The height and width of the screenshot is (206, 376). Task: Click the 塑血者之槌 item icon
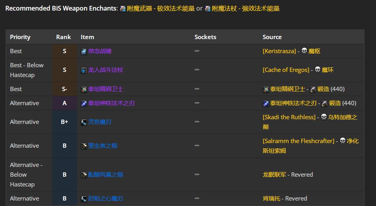(x=84, y=146)
